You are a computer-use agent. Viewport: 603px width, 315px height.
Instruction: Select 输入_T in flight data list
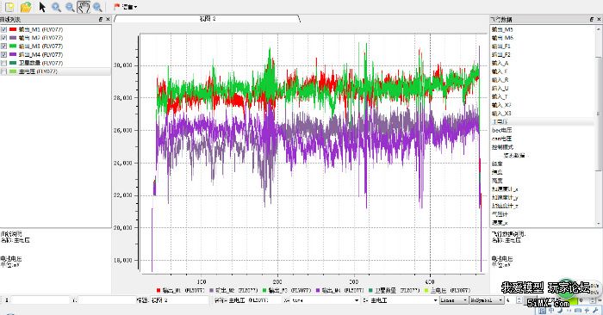coord(500,96)
